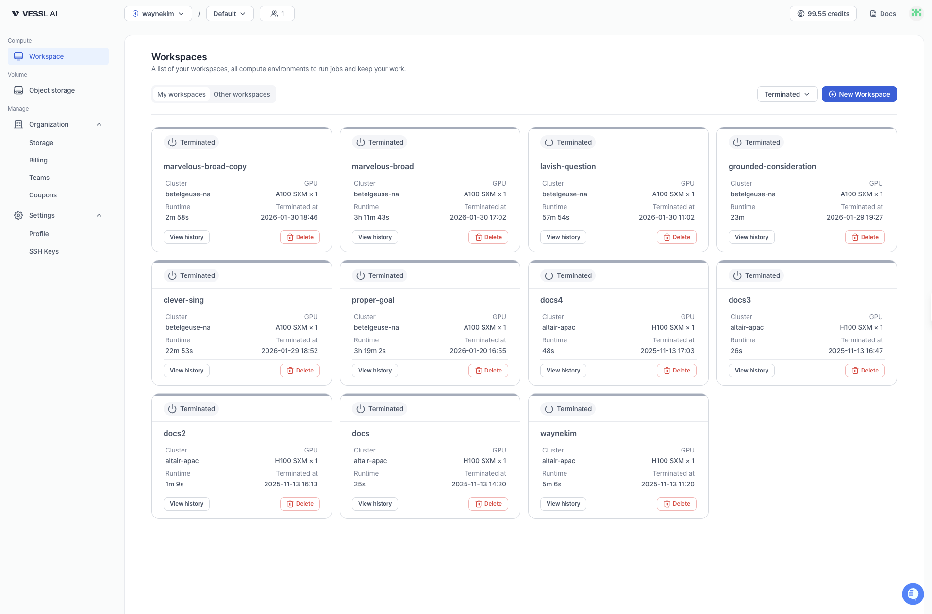932x614 pixels.
Task: Open the Default project dropdown
Action: click(229, 13)
